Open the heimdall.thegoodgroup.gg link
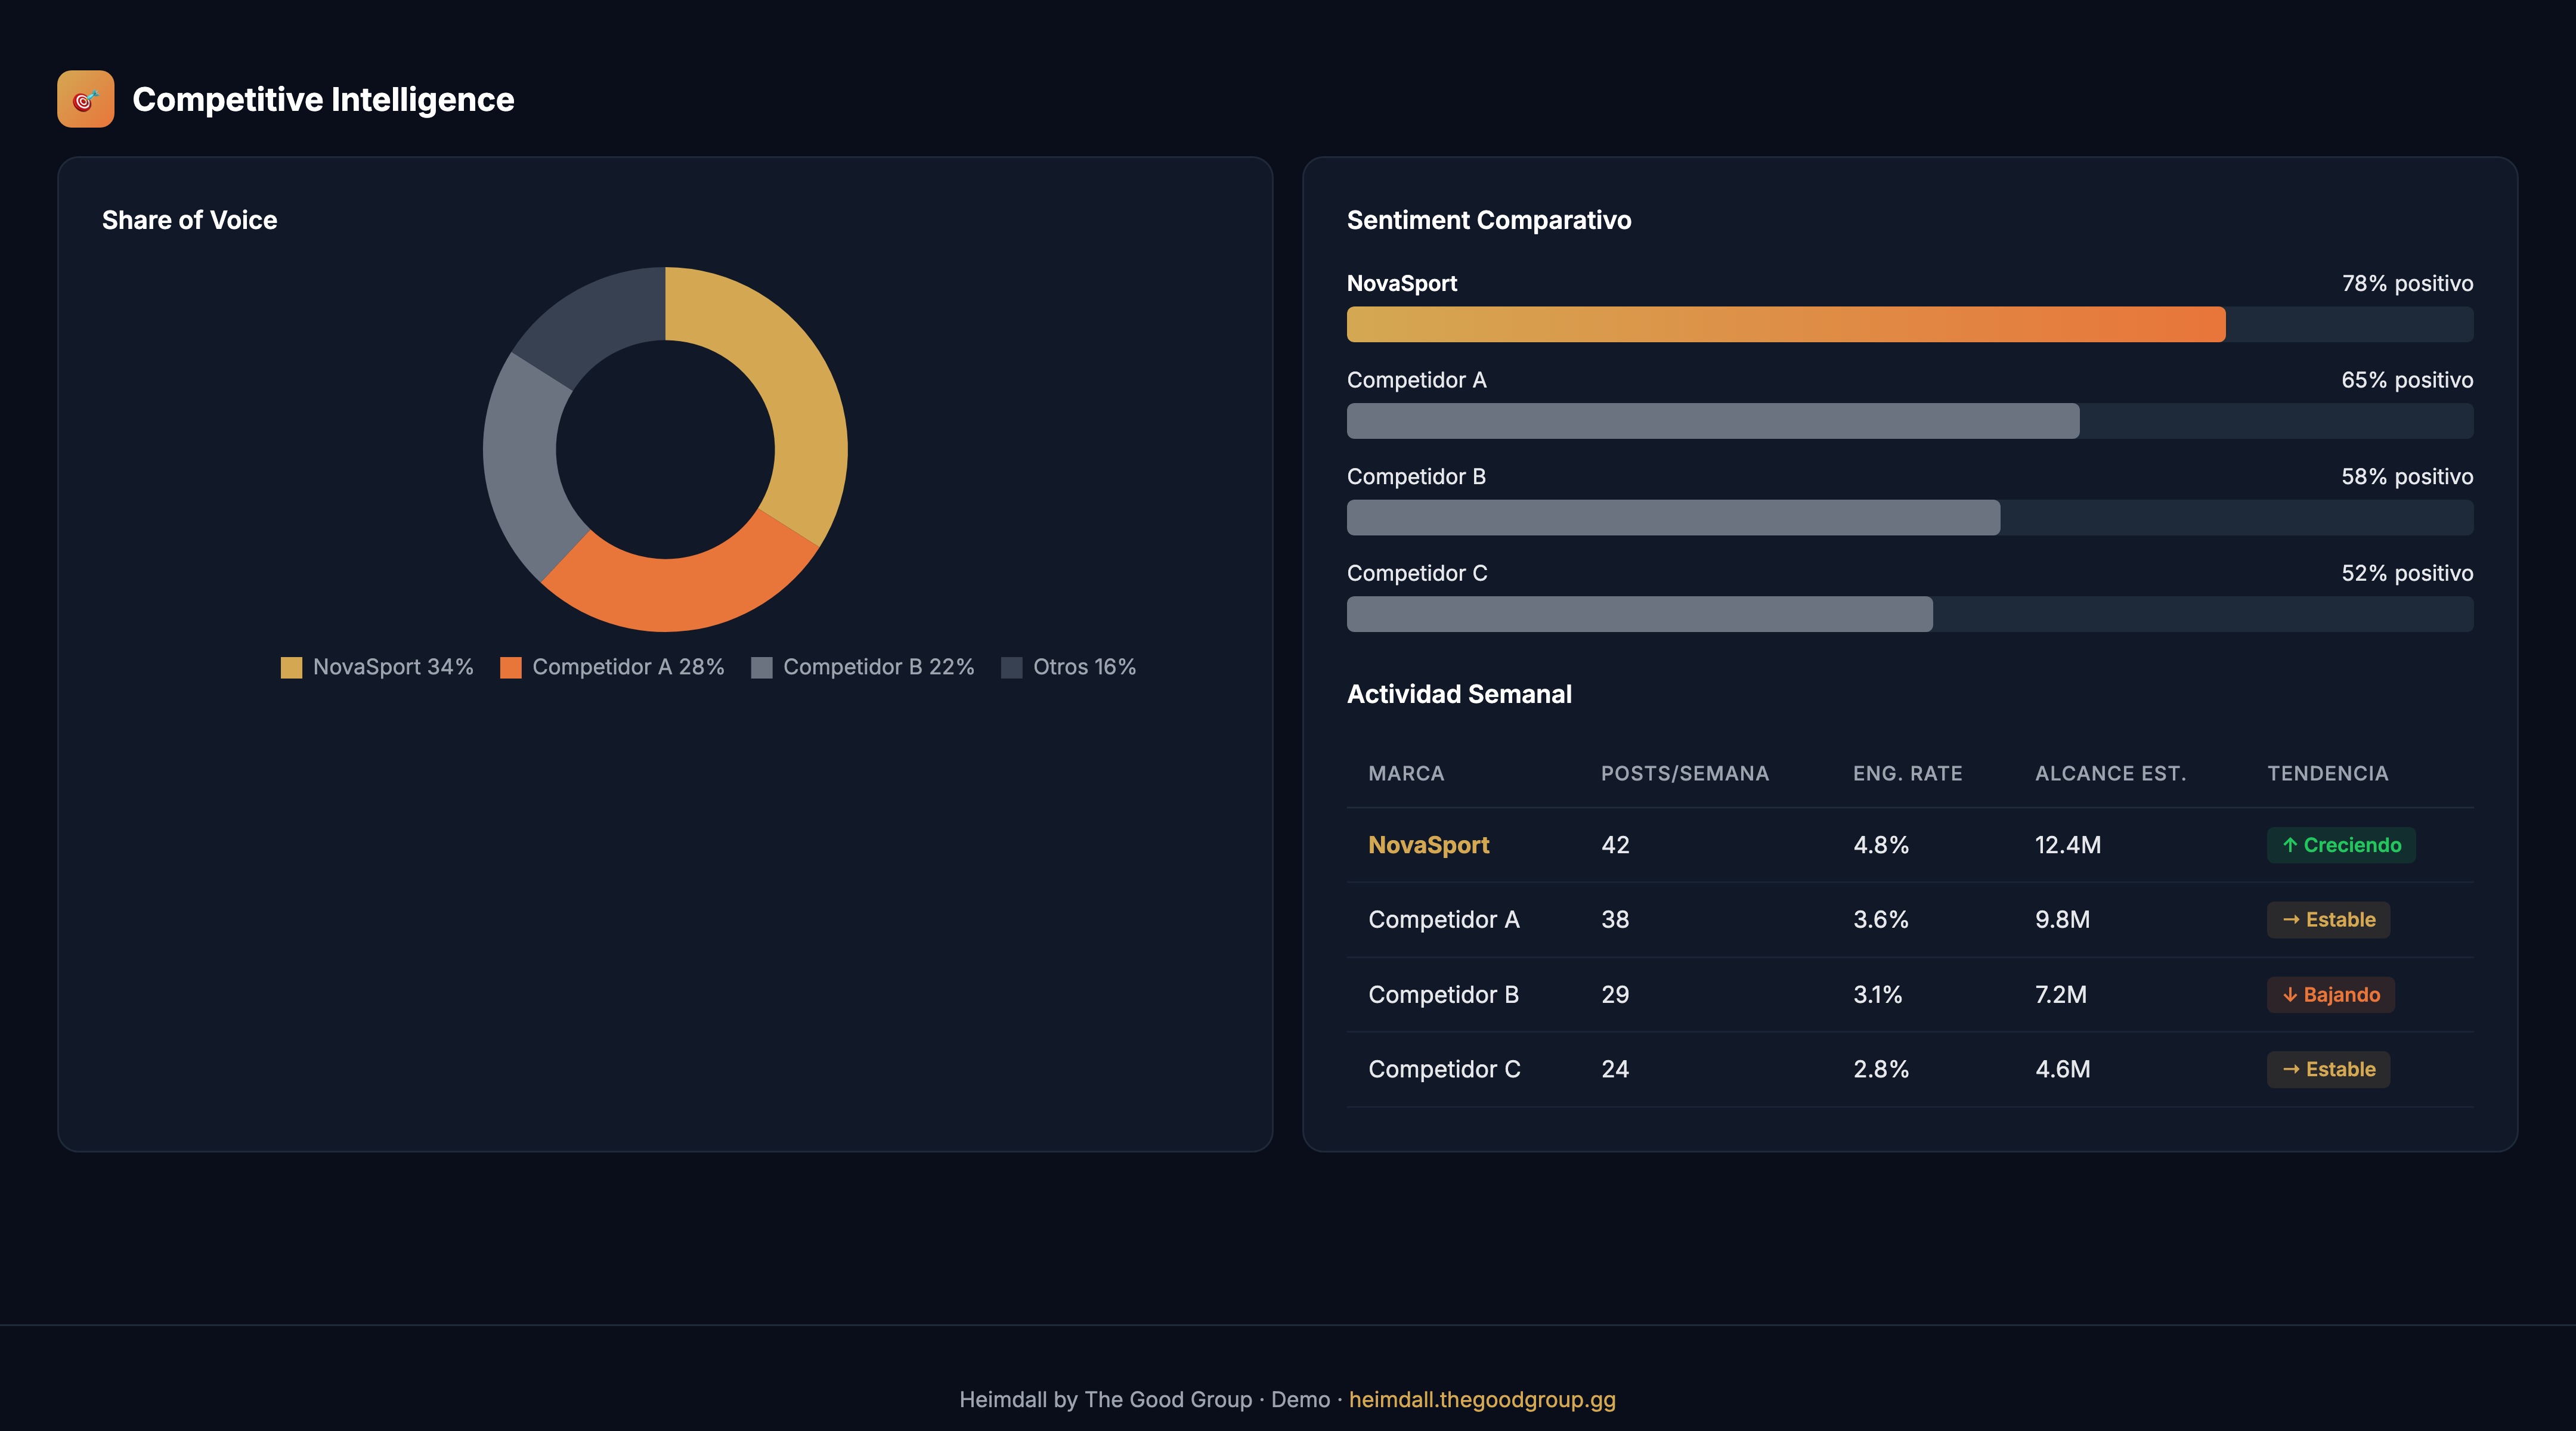This screenshot has width=2576, height=1431. pos(1482,1400)
